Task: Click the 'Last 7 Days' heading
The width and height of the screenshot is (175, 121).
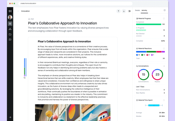Action: pyautogui.click(x=140, y=87)
